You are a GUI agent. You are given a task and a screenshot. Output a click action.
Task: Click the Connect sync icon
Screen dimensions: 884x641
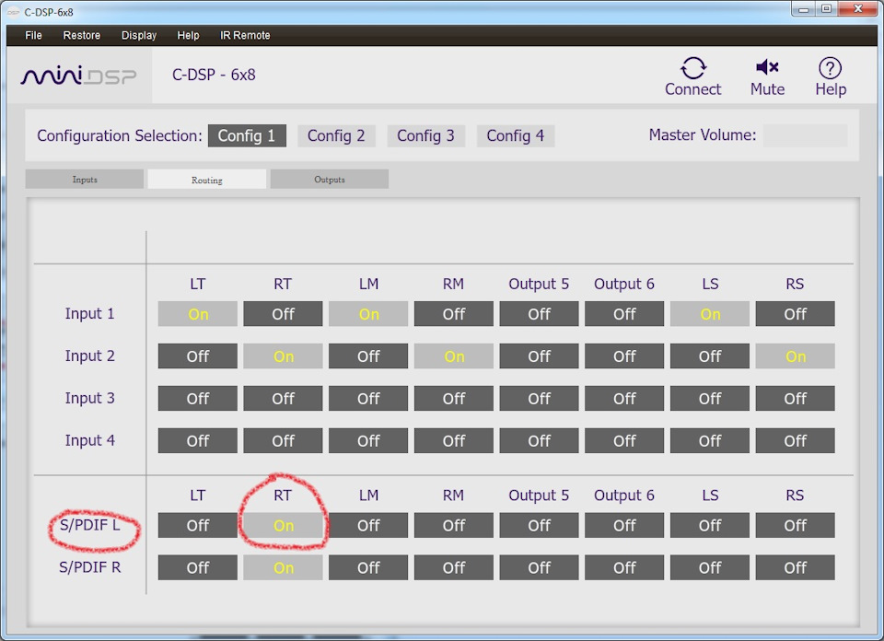(692, 67)
